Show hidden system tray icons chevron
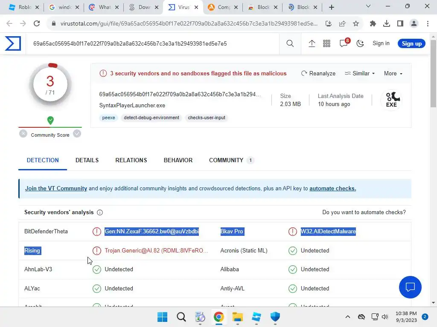This screenshot has width=437, height=327. pyautogui.click(x=347, y=317)
